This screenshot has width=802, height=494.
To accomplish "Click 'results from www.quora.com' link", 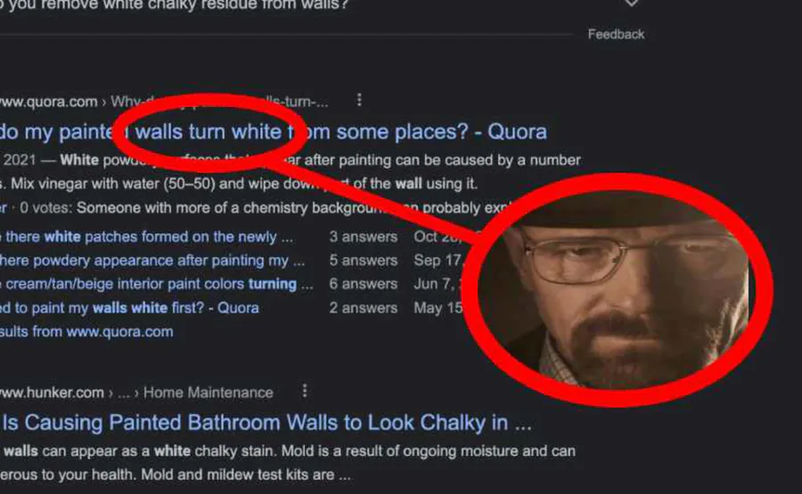I will coord(86,331).
